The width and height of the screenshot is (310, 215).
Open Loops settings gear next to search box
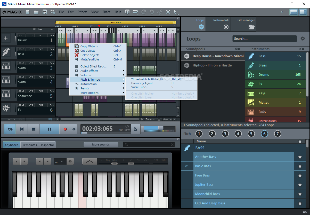pyautogui.click(x=303, y=39)
